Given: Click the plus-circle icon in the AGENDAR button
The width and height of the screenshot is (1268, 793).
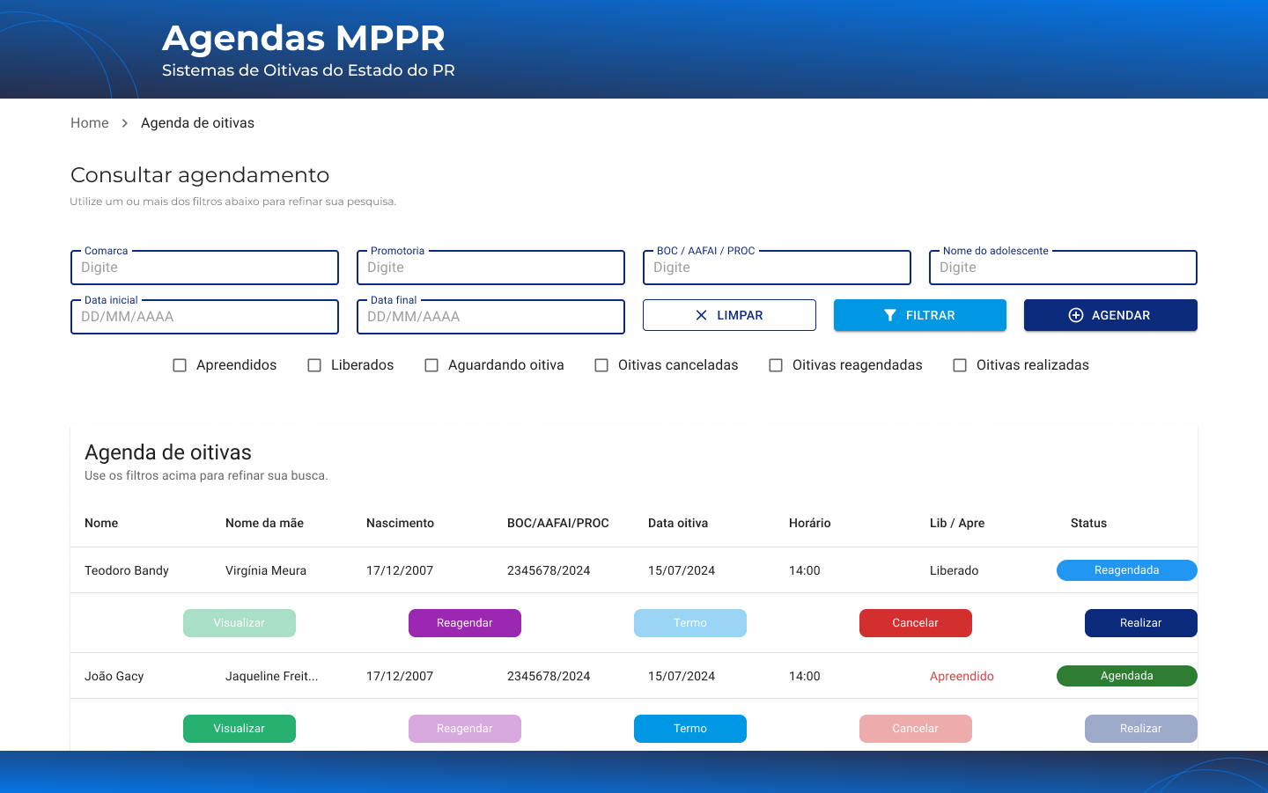Looking at the screenshot, I should coord(1076,315).
